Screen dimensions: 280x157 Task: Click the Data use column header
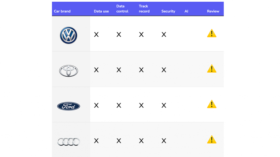click(x=101, y=11)
